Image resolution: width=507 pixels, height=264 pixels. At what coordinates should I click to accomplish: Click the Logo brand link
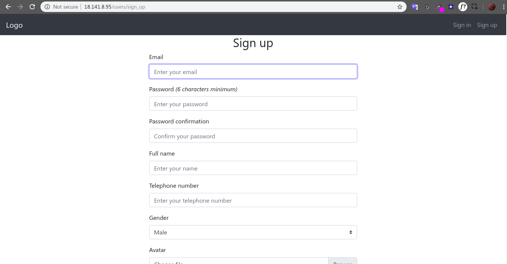14,25
